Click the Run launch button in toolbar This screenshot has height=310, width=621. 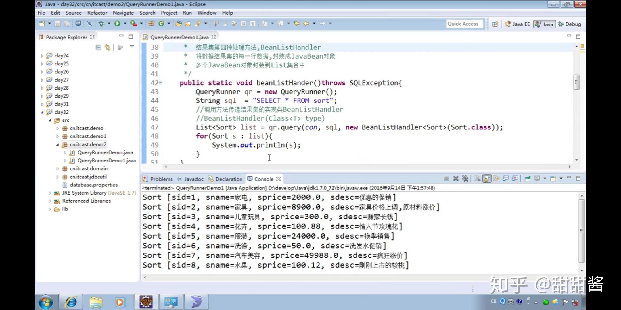click(x=117, y=24)
